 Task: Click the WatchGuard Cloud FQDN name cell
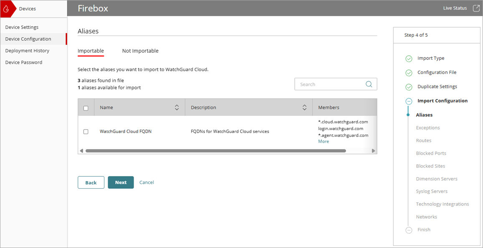(125, 131)
